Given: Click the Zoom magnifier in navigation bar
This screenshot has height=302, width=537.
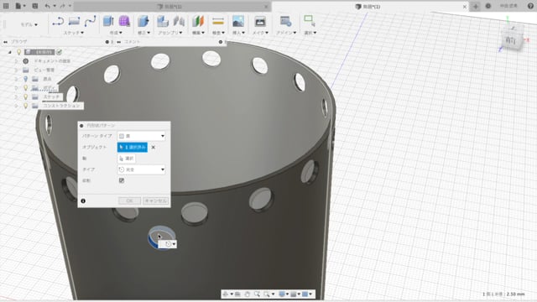Looking at the screenshot, I should (x=257, y=294).
